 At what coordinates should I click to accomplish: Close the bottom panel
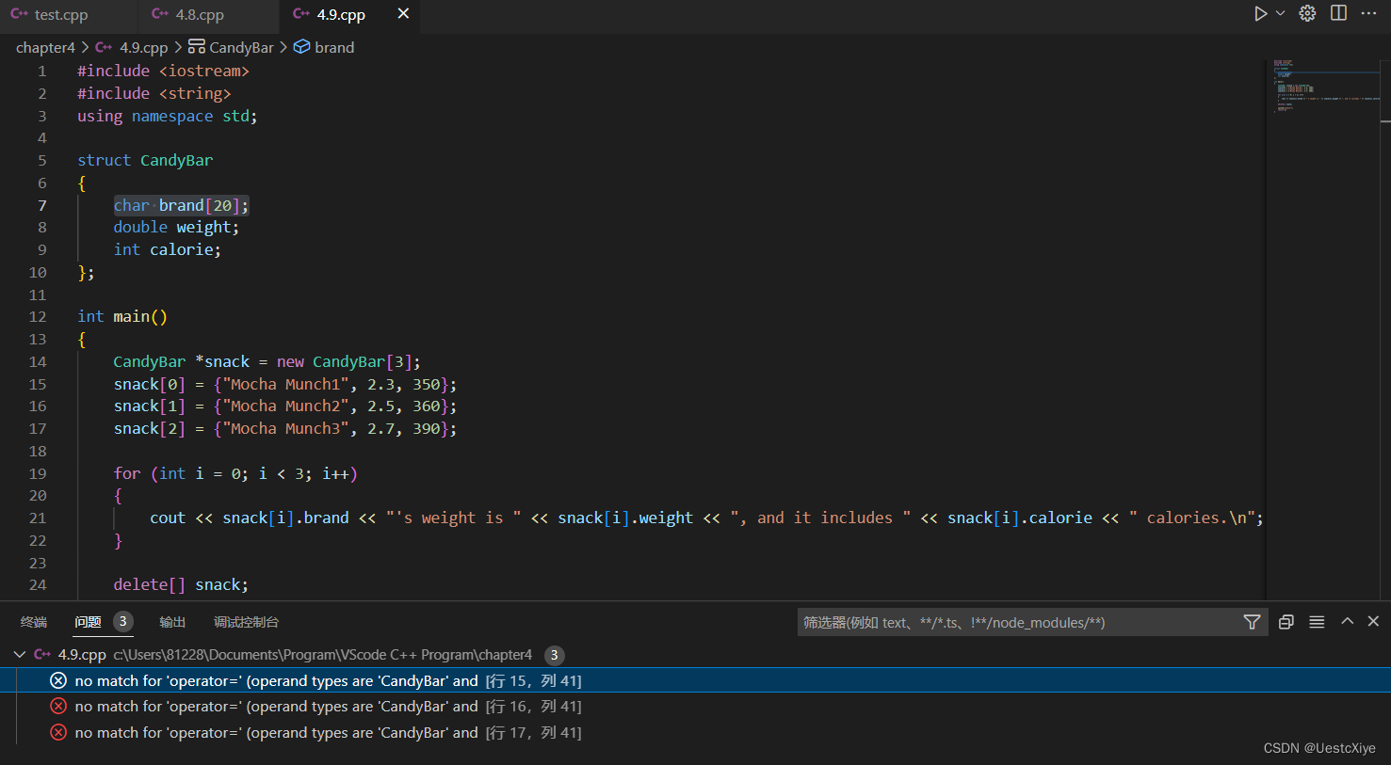[1373, 621]
